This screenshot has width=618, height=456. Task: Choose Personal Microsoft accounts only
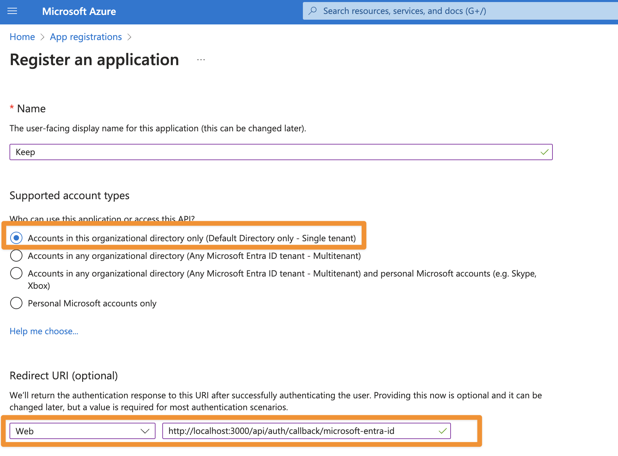[16, 303]
